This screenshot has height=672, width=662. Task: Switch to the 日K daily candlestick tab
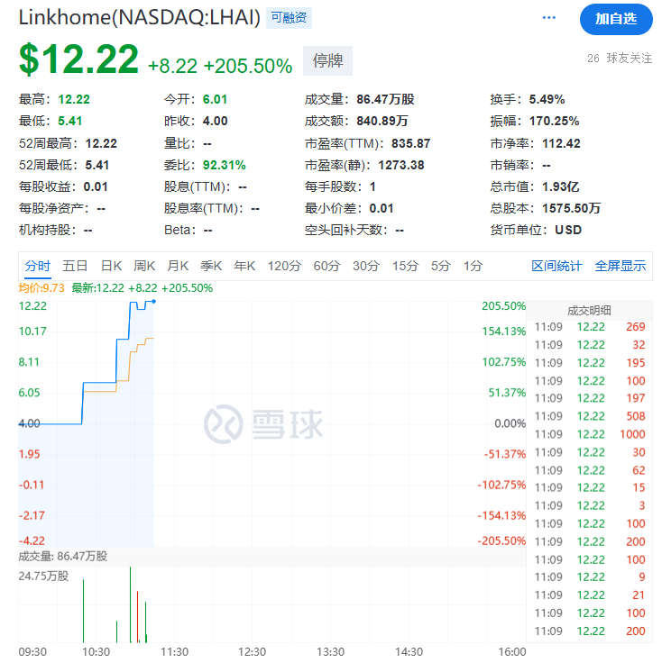(x=111, y=266)
